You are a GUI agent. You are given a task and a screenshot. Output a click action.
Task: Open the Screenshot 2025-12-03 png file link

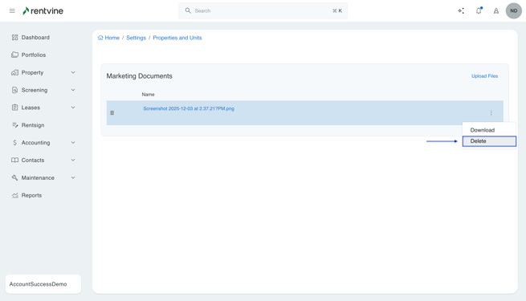point(189,108)
